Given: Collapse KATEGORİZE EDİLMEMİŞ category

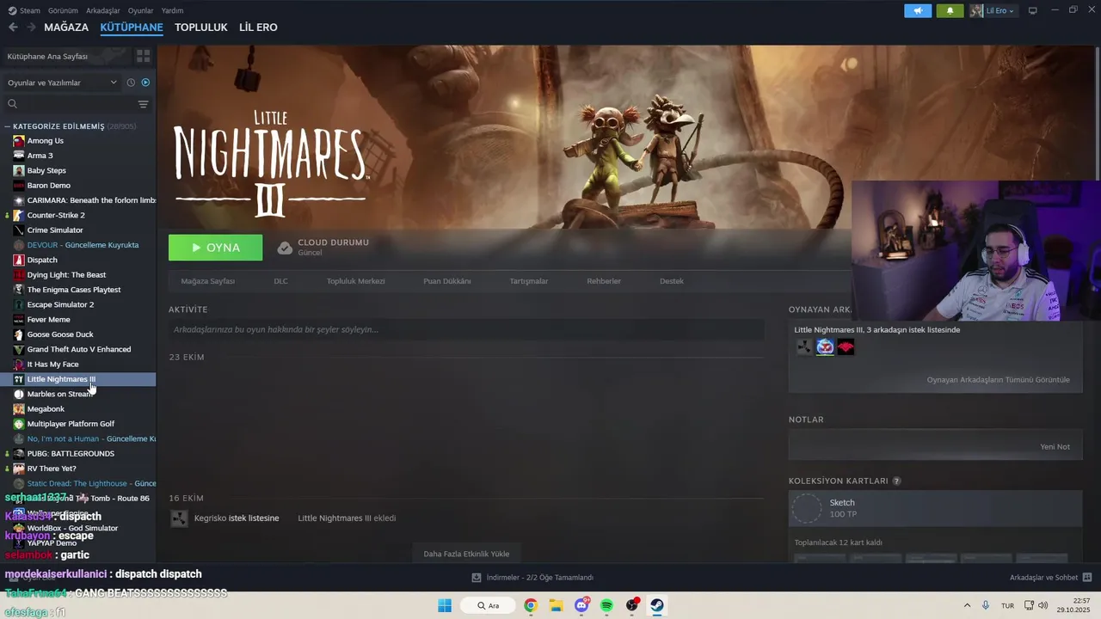Looking at the screenshot, I should [x=7, y=126].
